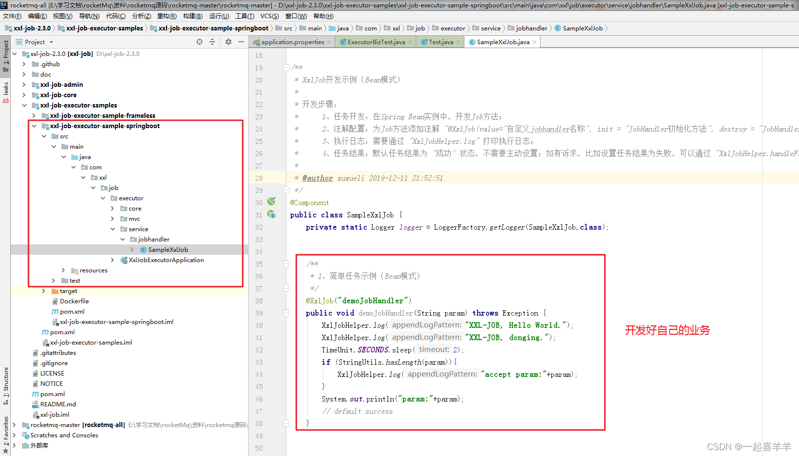Select SampleXxlJob class in project tree
The height and width of the screenshot is (456, 799).
[x=168, y=249]
